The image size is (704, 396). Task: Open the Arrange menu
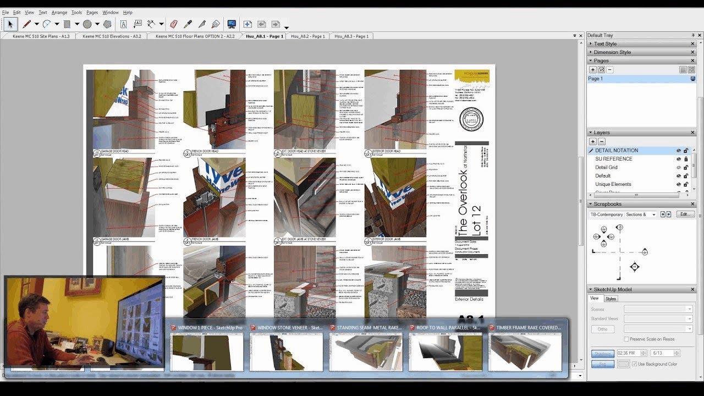[x=59, y=12]
